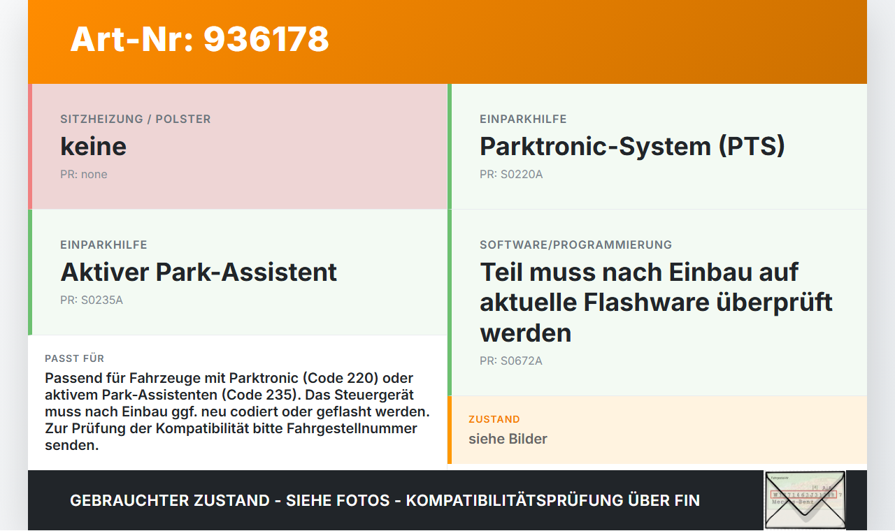Viewport: 895px width, 531px height.
Task: Click the Art-Nr: 936178 heading
Action: 199,39
